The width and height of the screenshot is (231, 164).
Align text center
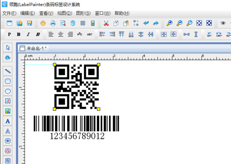coord(61,34)
